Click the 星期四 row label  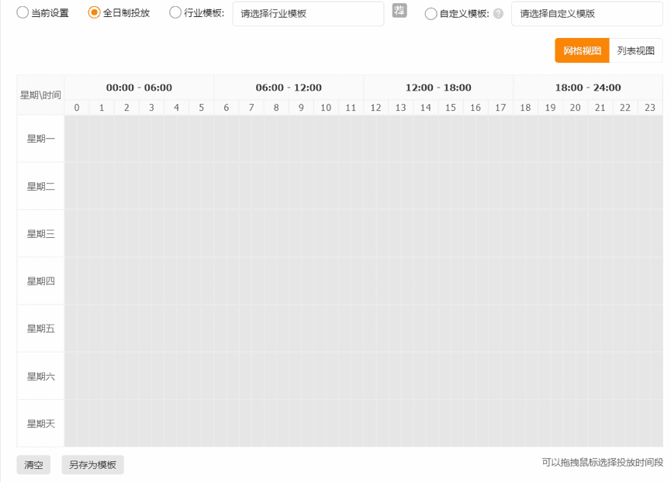(40, 281)
